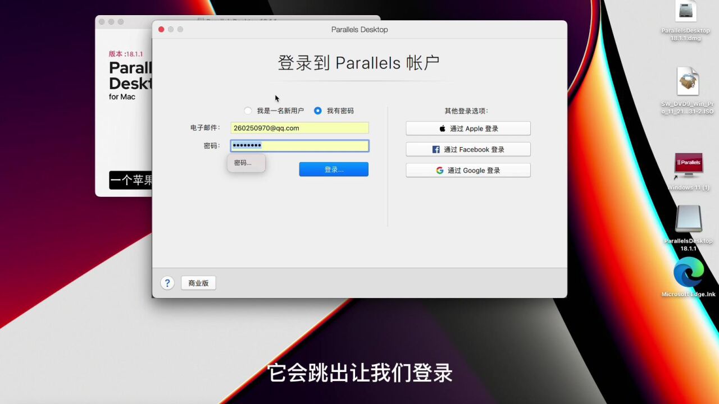Click the 'for Mac' text in the installer window
719x404 pixels.
(x=122, y=97)
